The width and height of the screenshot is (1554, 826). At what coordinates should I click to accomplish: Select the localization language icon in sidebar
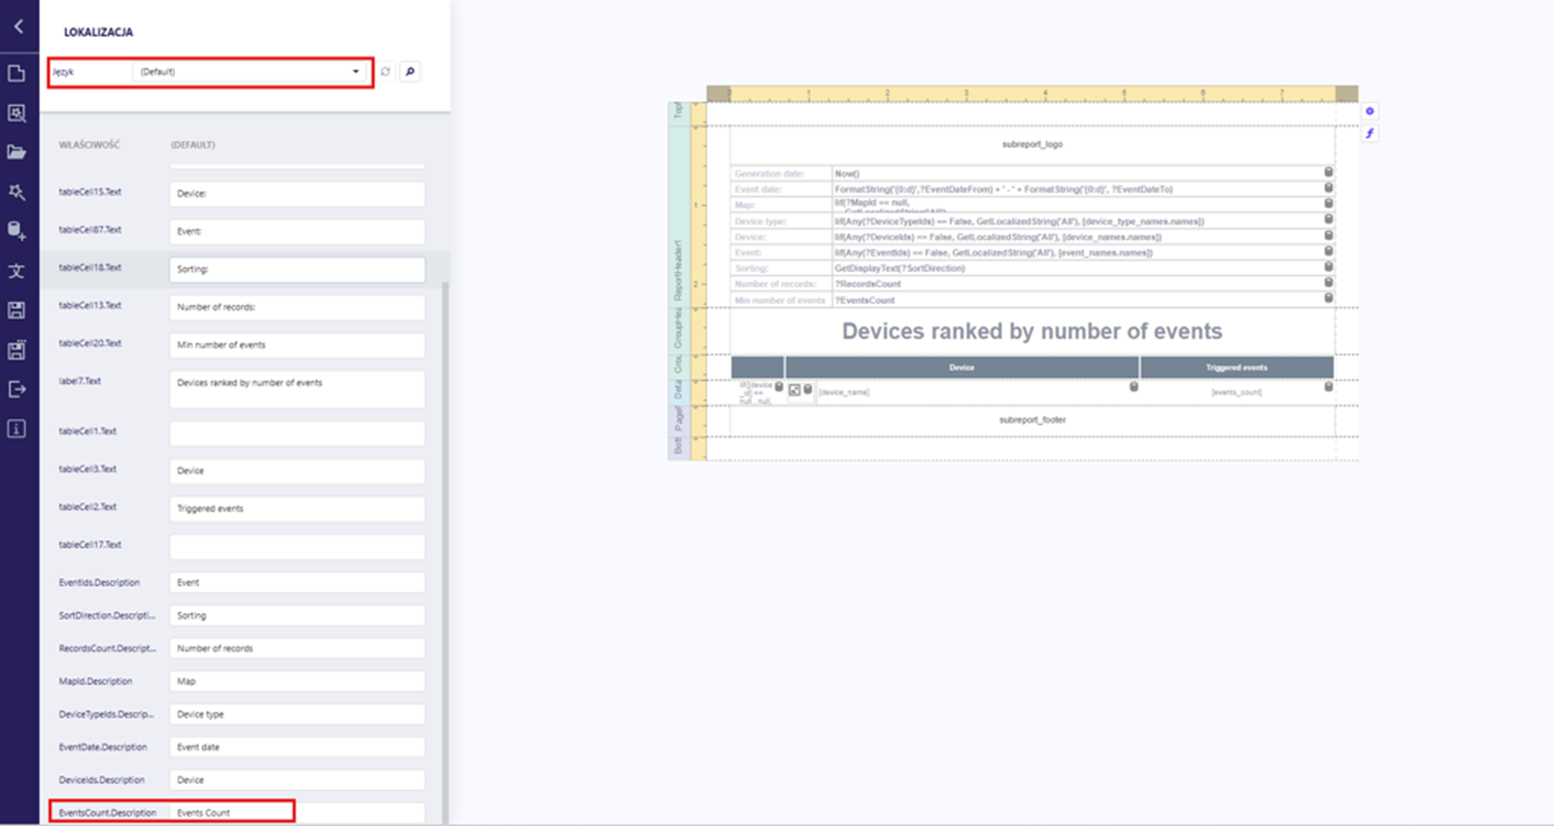(17, 271)
